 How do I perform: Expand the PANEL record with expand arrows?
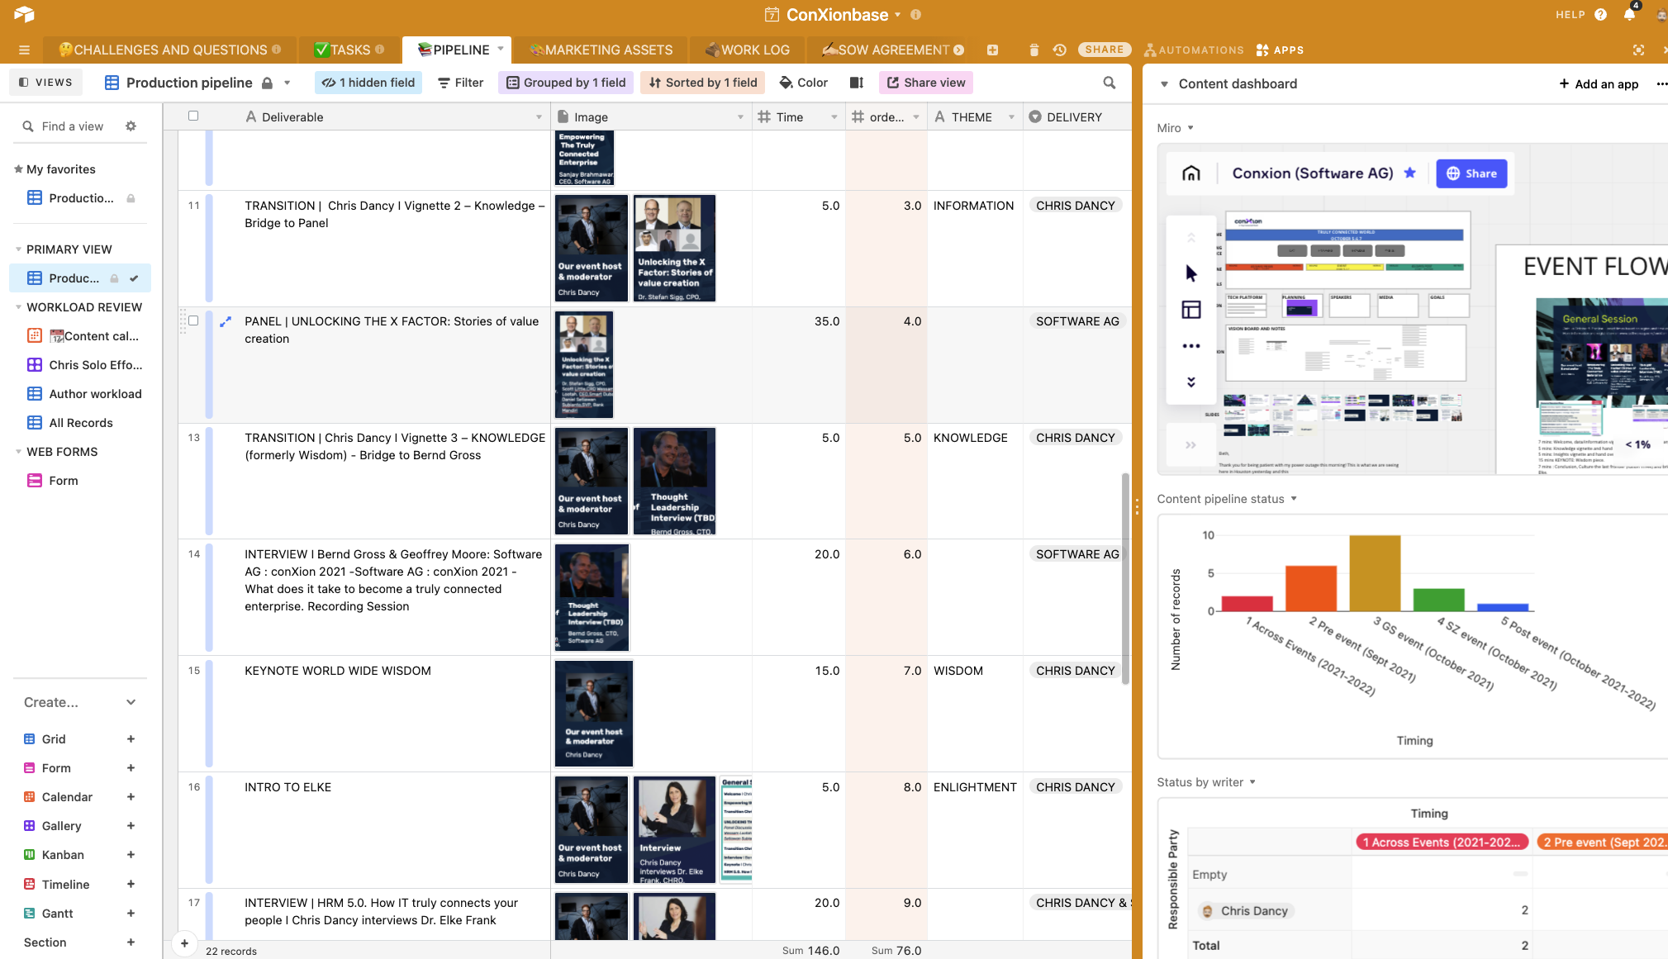pyautogui.click(x=226, y=321)
